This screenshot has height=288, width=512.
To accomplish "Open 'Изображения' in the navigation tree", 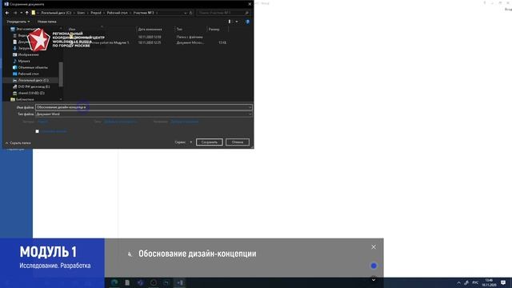I will pos(26,54).
